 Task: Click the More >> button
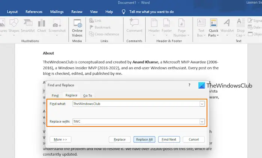click(x=60, y=139)
